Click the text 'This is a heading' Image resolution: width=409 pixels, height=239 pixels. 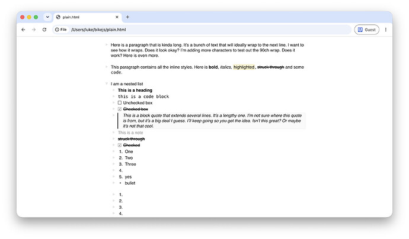coord(135,91)
